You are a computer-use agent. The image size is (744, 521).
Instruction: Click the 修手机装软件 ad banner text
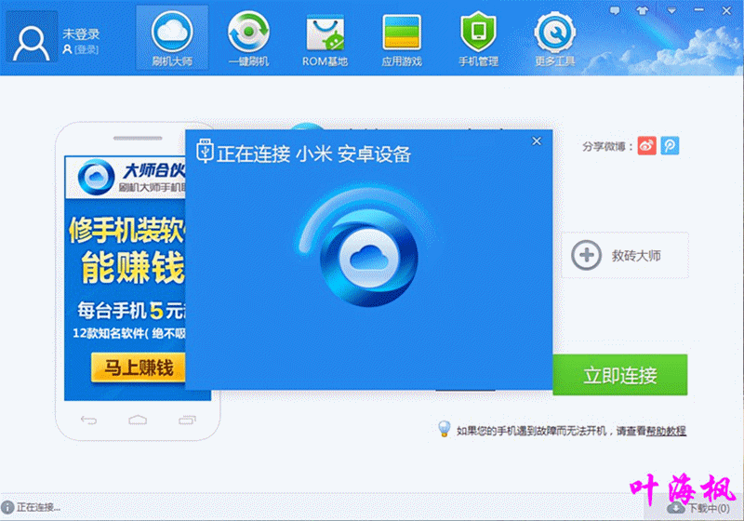127,231
